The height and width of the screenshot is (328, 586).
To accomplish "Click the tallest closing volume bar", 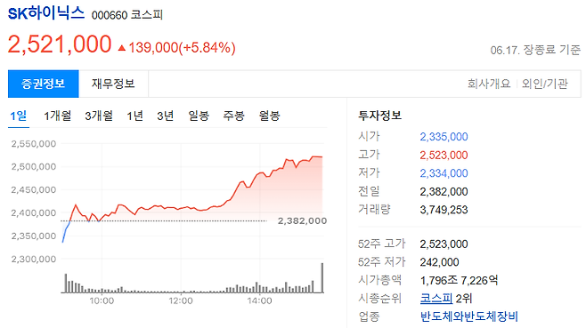I will point(322,278).
